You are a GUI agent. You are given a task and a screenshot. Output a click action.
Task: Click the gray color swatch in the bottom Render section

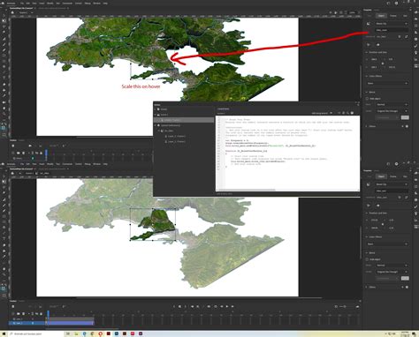click(x=405, y=278)
